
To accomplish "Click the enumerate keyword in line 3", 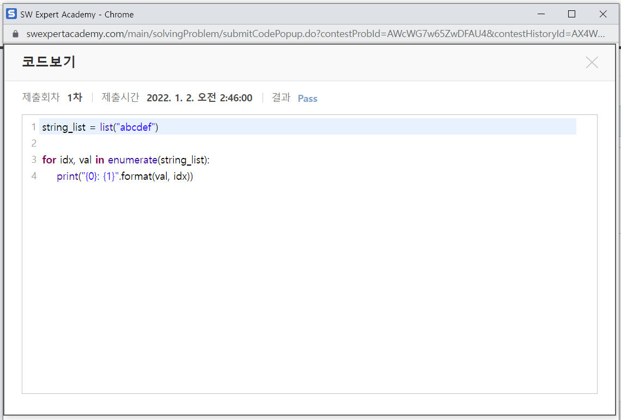I will point(132,160).
